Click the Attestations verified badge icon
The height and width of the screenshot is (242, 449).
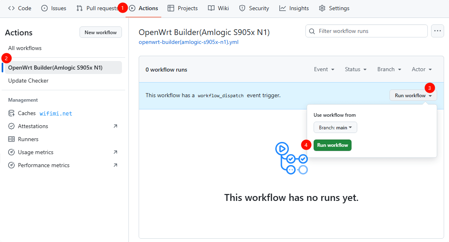click(11, 126)
